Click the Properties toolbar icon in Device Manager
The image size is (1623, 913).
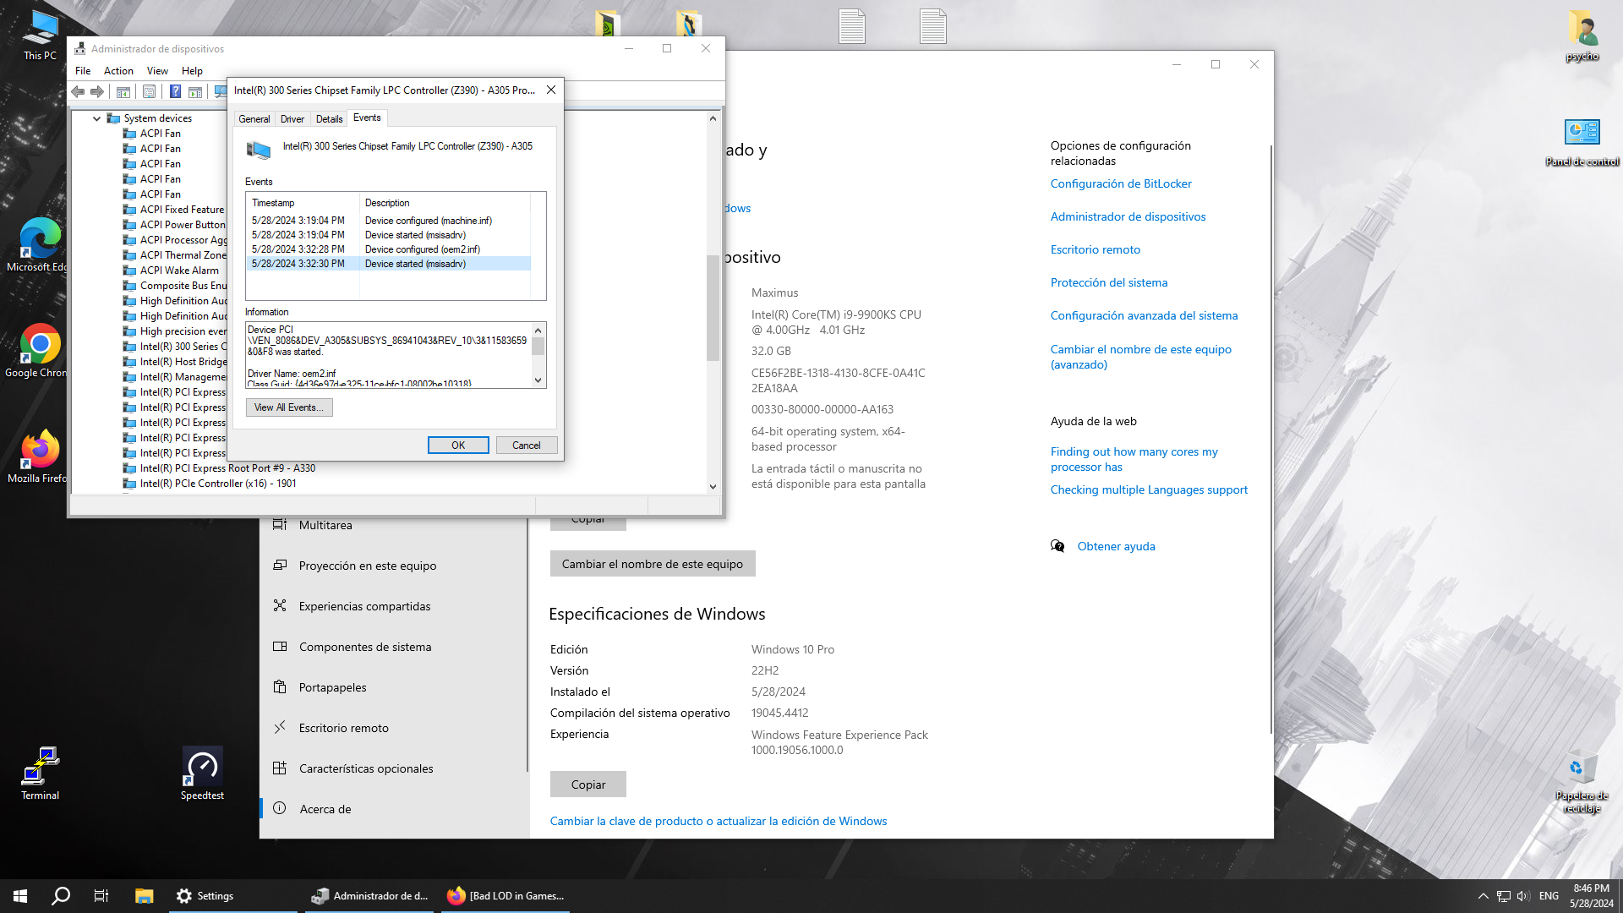[149, 91]
